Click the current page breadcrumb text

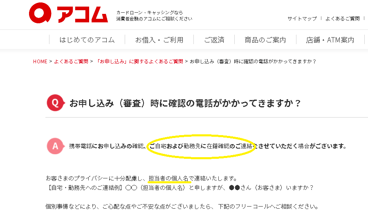[253, 61]
